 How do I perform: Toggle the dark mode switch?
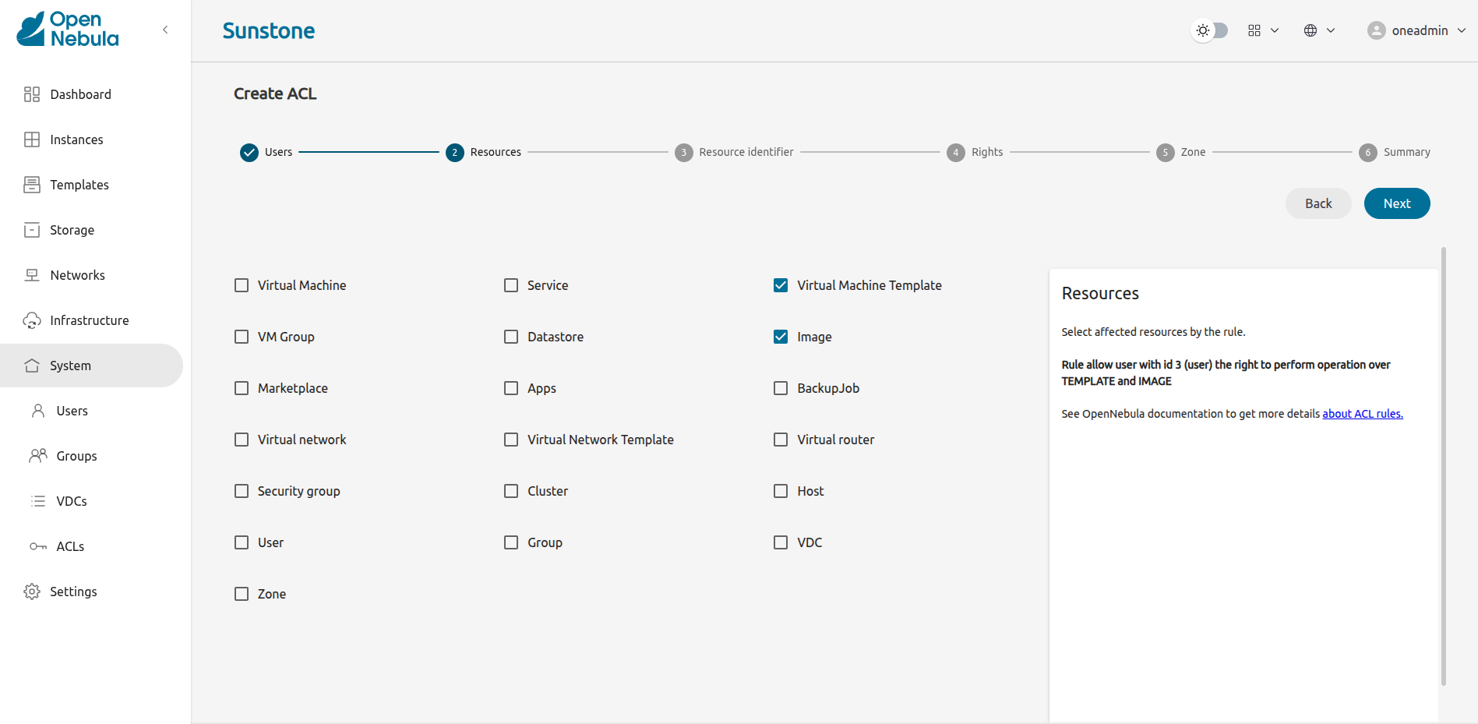[1210, 30]
